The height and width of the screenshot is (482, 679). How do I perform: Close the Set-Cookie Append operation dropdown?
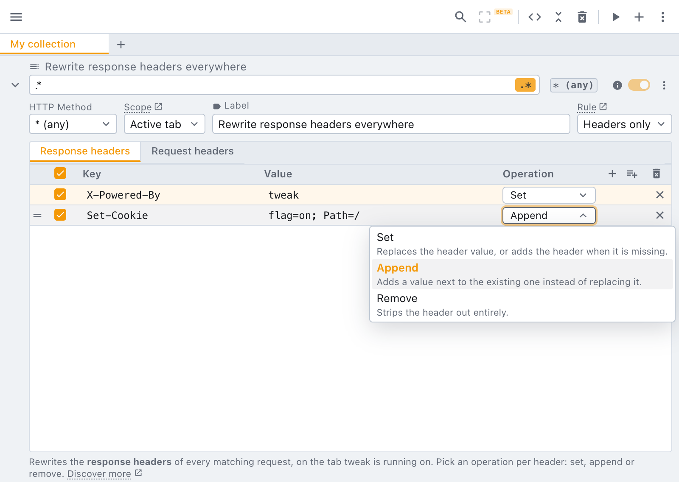click(549, 216)
